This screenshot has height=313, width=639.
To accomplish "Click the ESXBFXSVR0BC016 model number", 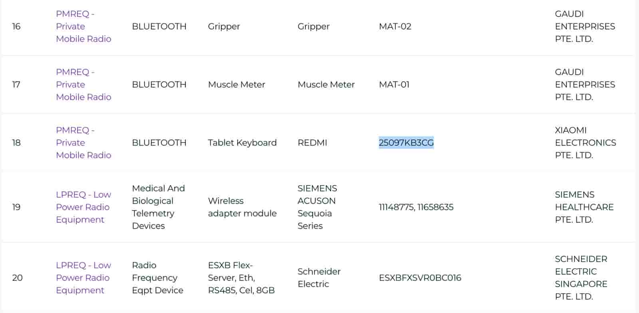I will 420,277.
